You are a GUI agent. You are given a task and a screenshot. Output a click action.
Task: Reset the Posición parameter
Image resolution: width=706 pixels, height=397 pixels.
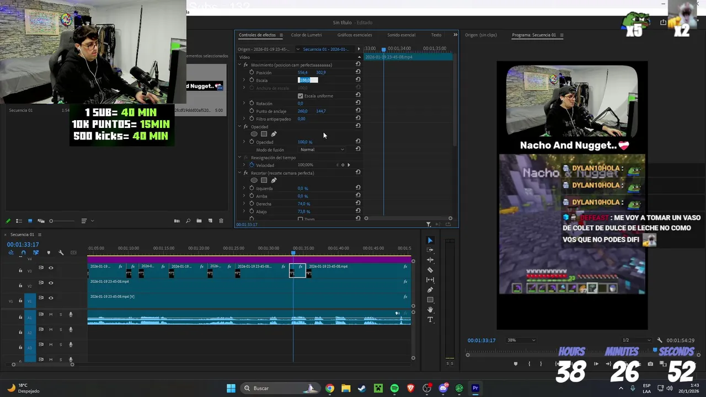[358, 72]
